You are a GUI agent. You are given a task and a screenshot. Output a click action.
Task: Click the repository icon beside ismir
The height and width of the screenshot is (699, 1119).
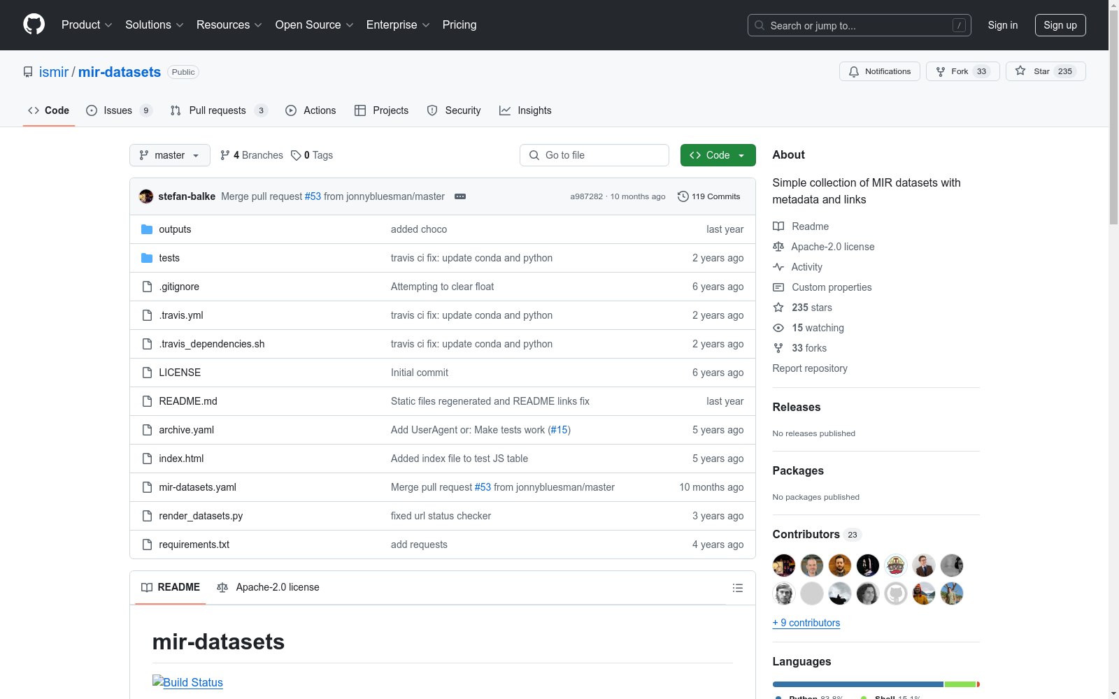coord(28,72)
